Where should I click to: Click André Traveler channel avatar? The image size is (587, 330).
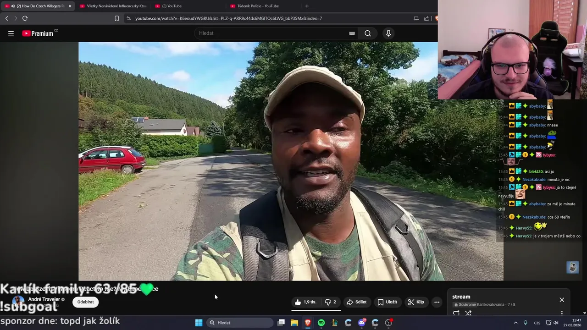pos(18,302)
